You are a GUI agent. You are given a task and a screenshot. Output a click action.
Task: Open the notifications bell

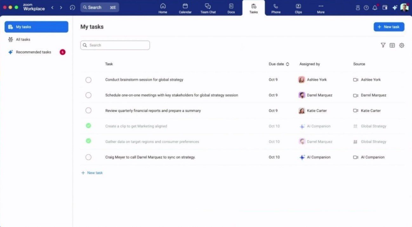click(x=375, y=8)
